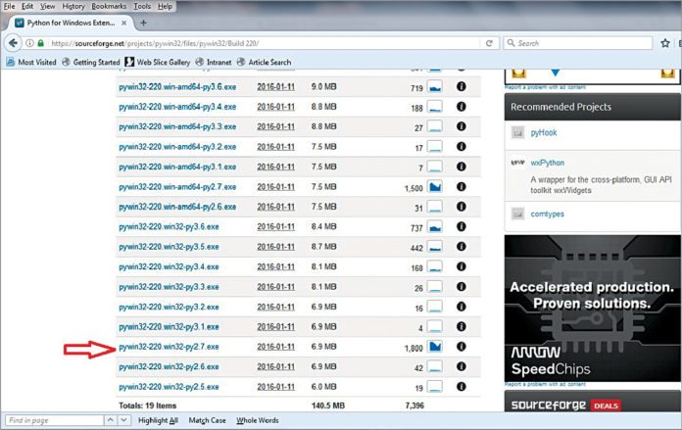Open the Bookmarks menu
The image size is (682, 430).
(107, 6)
